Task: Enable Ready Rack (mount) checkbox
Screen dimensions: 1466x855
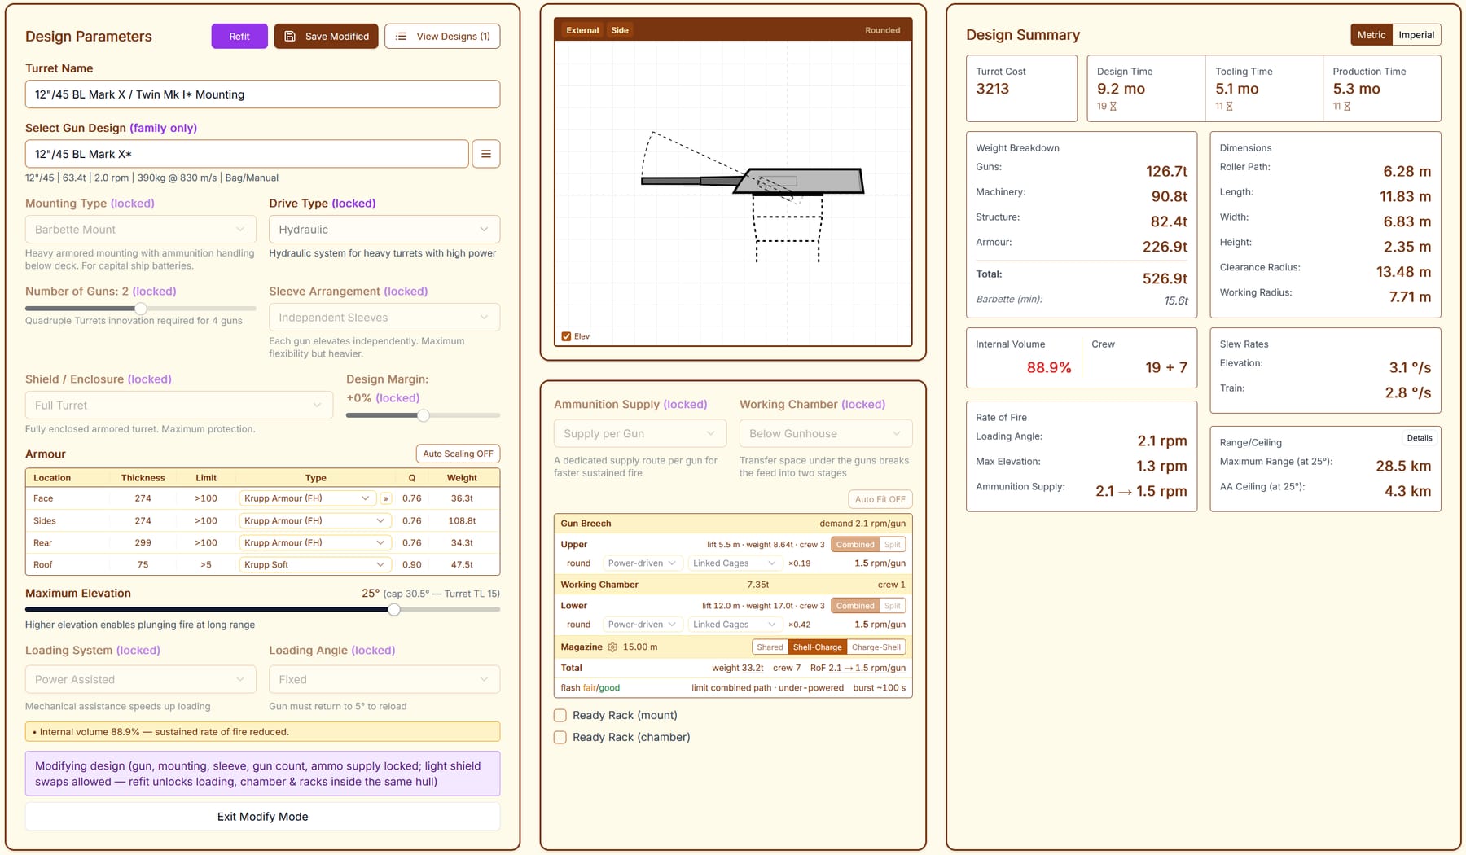Action: point(560,716)
